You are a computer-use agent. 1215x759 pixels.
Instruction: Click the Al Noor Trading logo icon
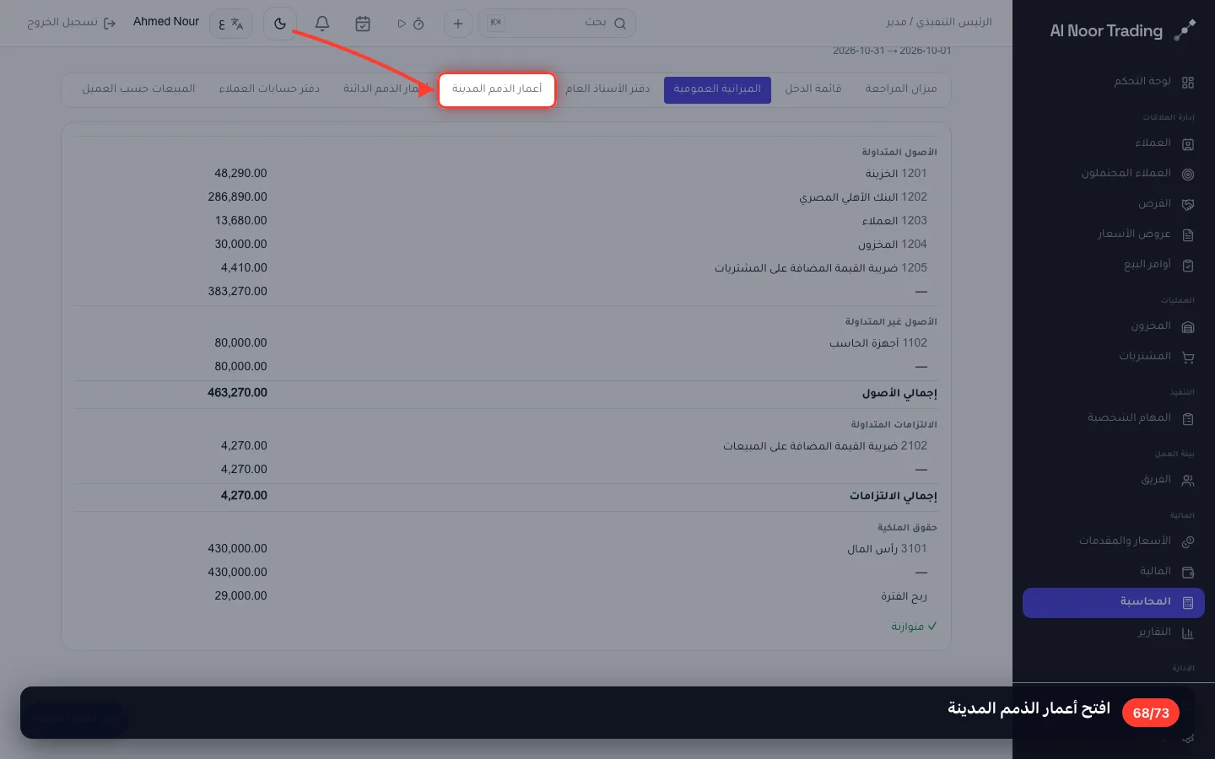1185,30
